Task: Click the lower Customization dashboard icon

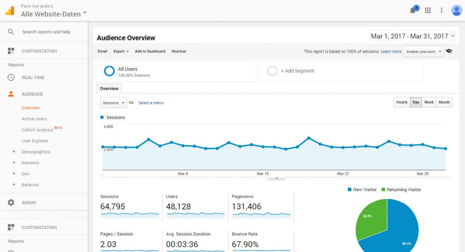Action: [11, 227]
